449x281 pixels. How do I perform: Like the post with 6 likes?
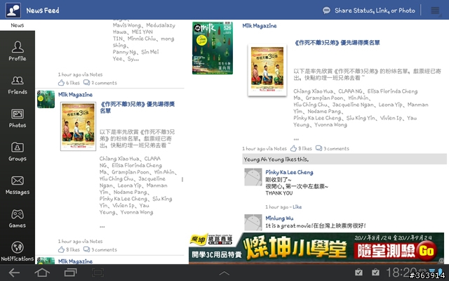click(61, 83)
